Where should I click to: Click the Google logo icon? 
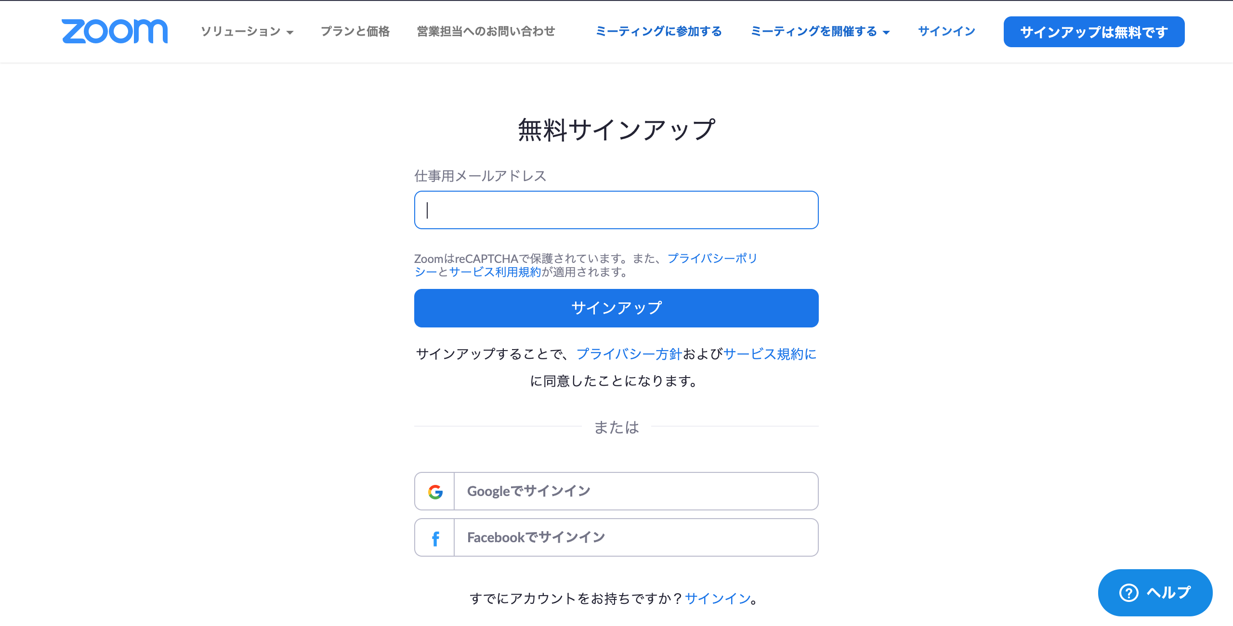click(435, 492)
